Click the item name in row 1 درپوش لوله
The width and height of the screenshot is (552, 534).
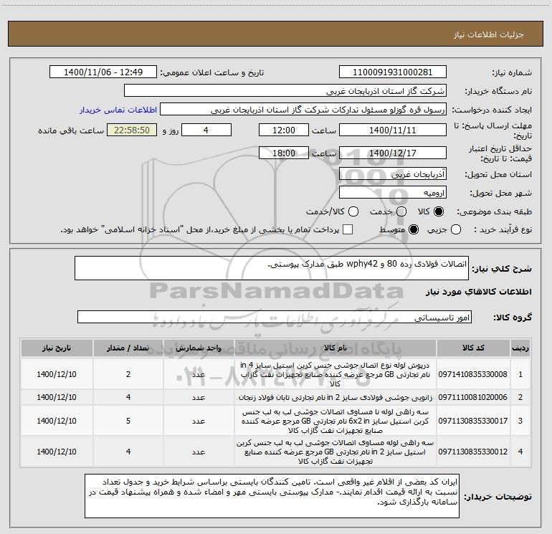(x=336, y=374)
